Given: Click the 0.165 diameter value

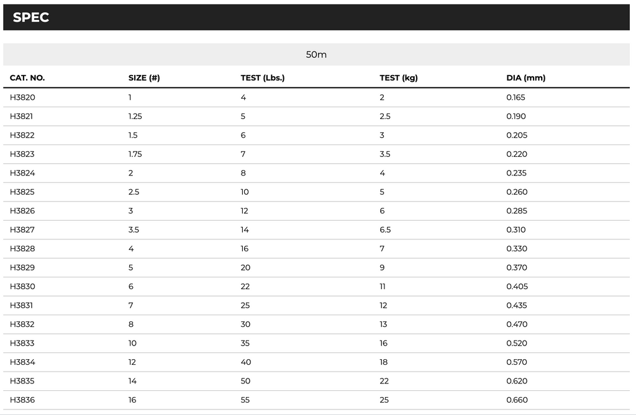Looking at the screenshot, I should click(x=516, y=97).
